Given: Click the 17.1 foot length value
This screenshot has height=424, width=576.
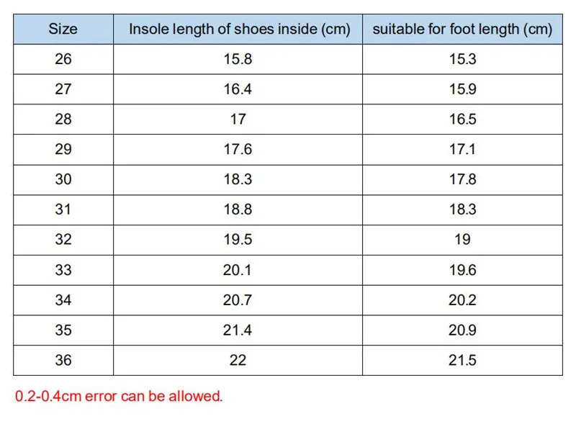Looking at the screenshot, I should pos(462,150).
